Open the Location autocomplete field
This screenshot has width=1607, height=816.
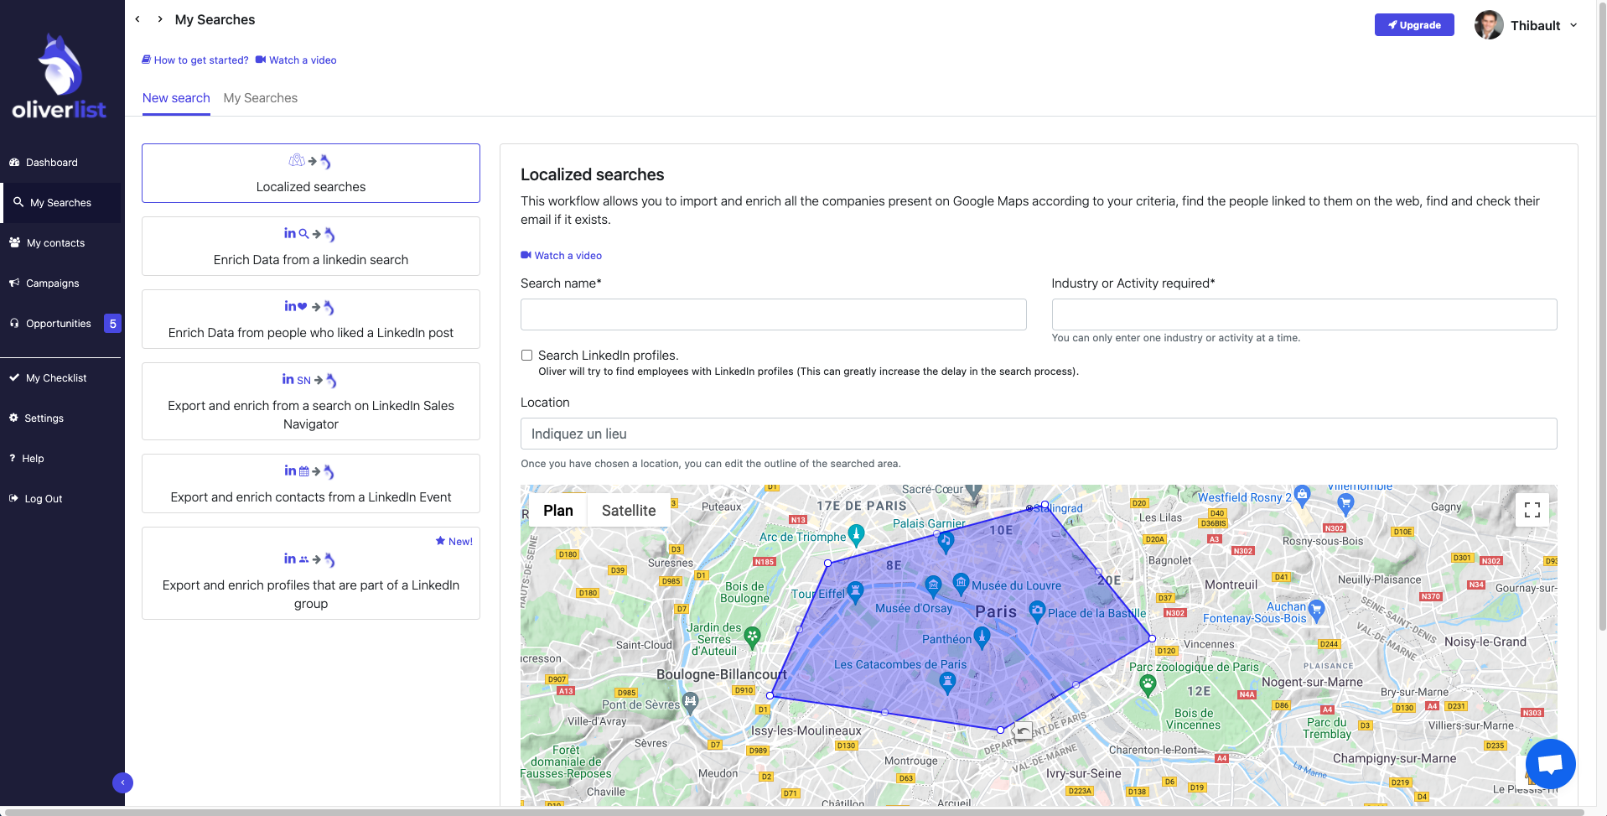pos(1038,434)
